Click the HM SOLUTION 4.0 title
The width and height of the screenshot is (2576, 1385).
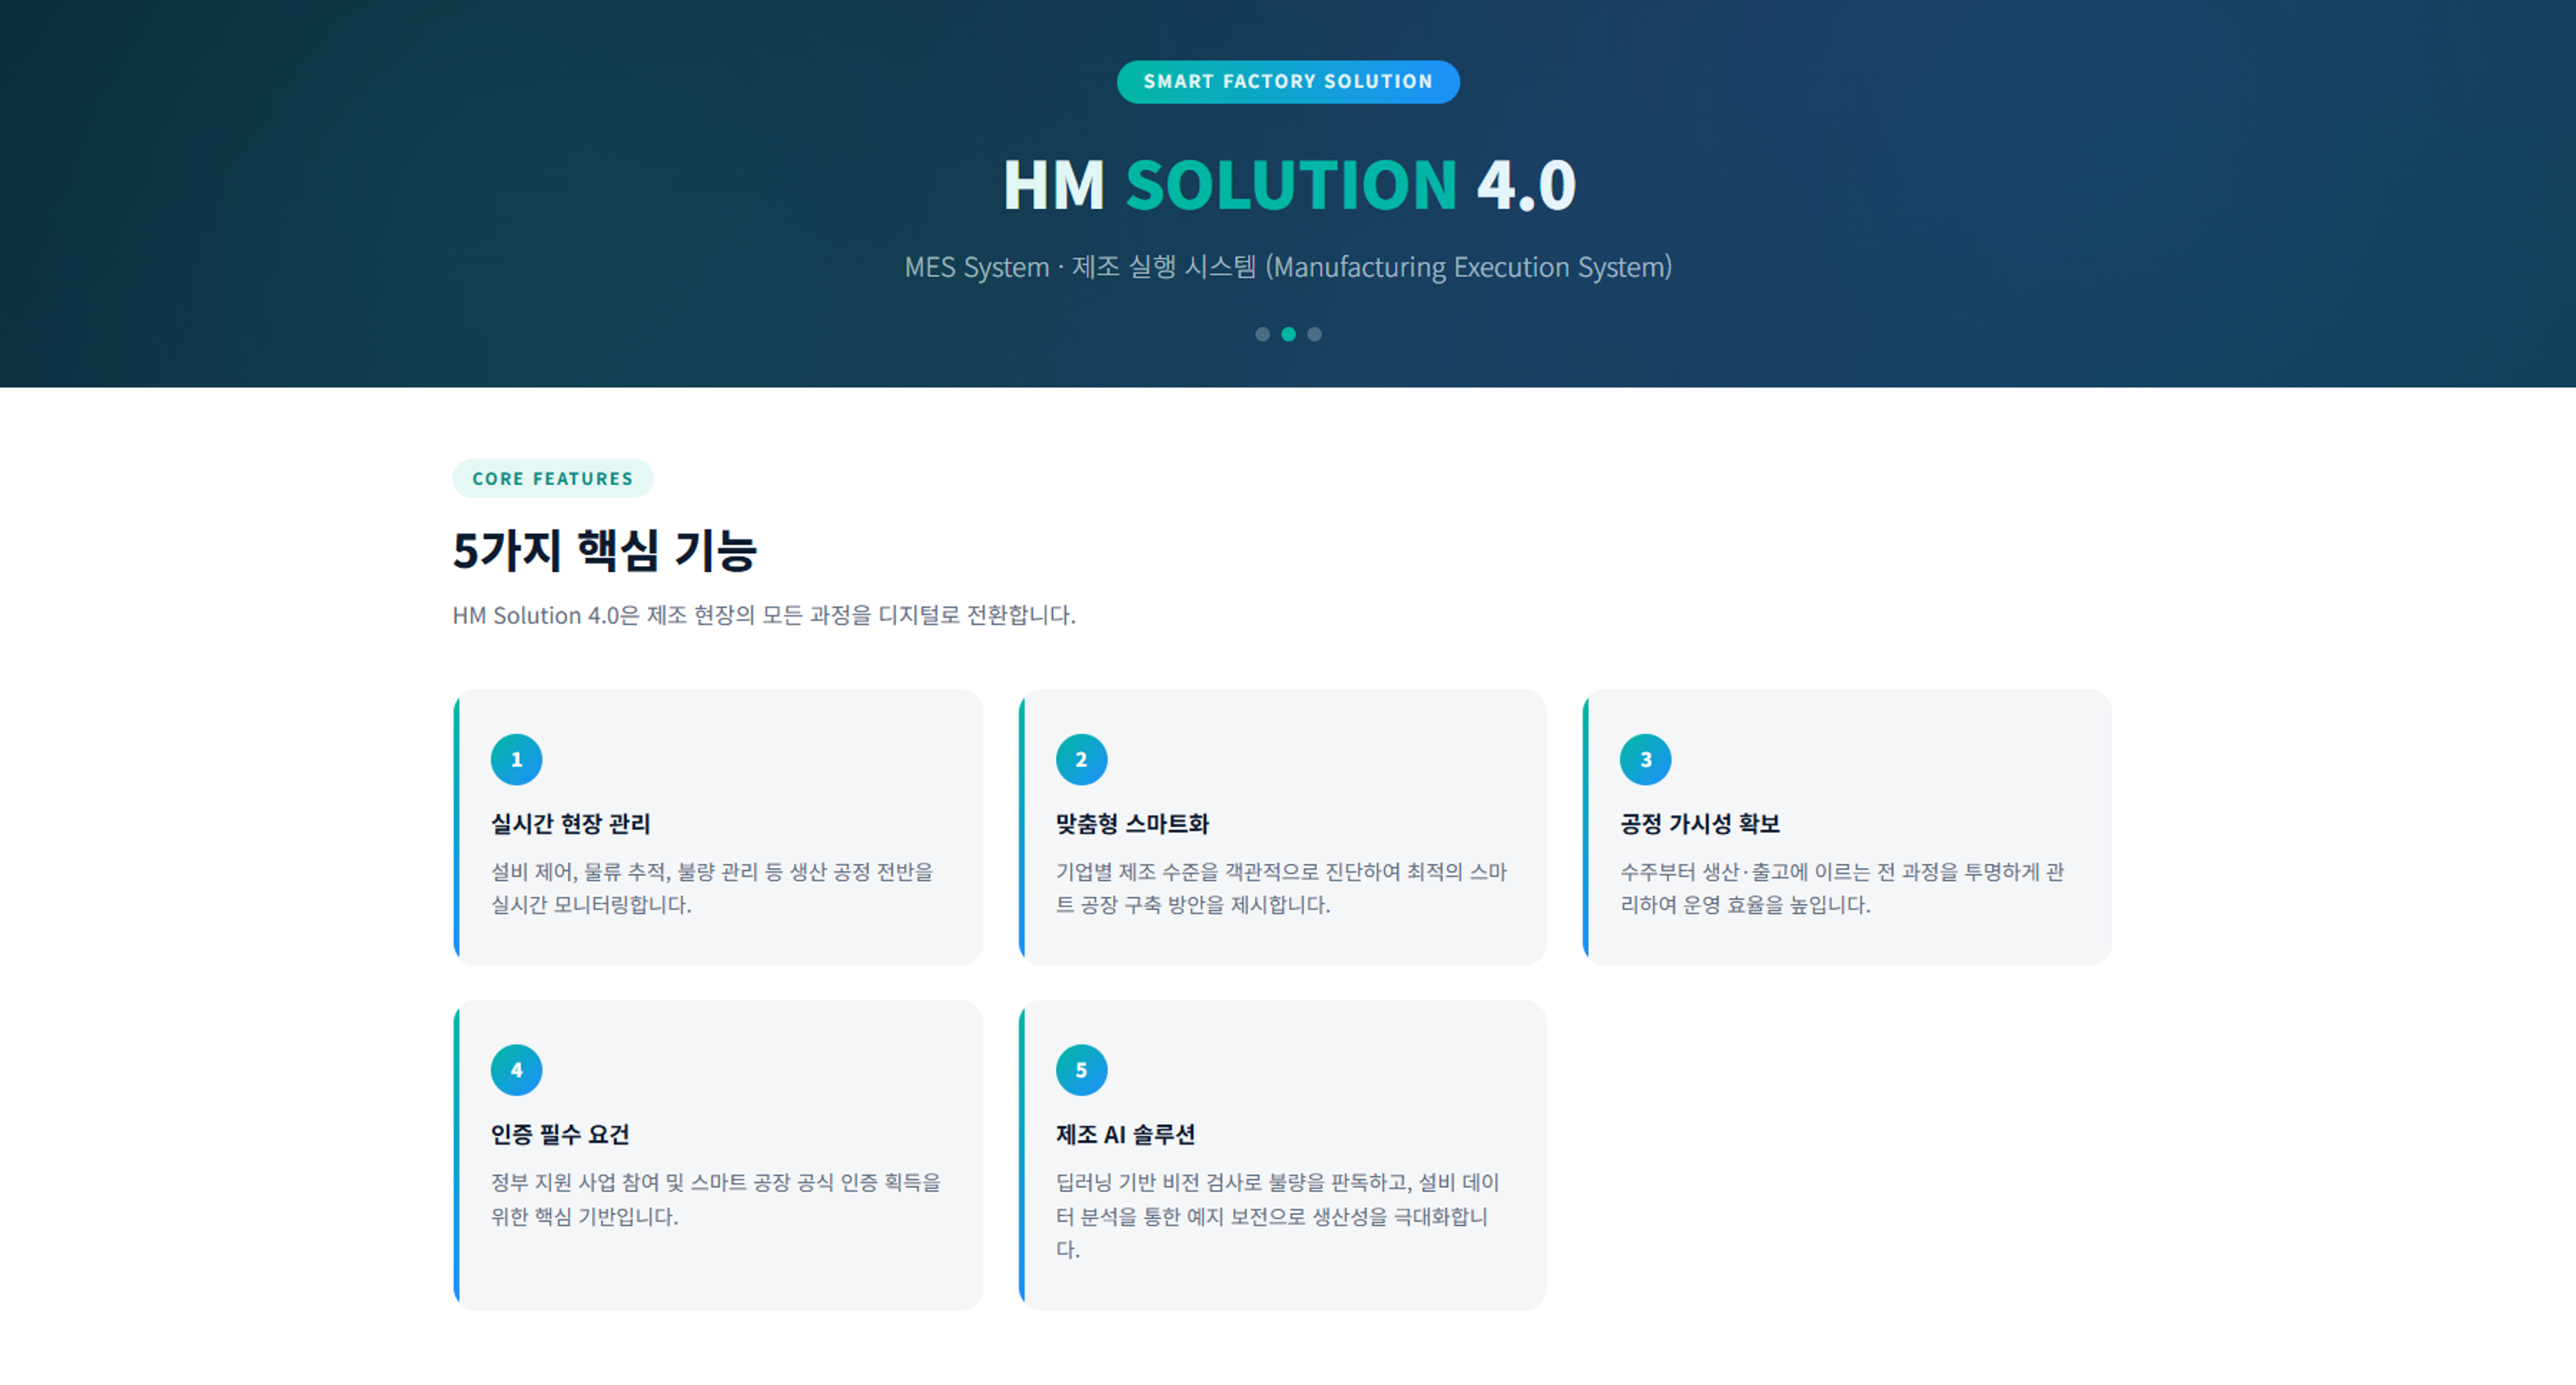tap(1288, 185)
